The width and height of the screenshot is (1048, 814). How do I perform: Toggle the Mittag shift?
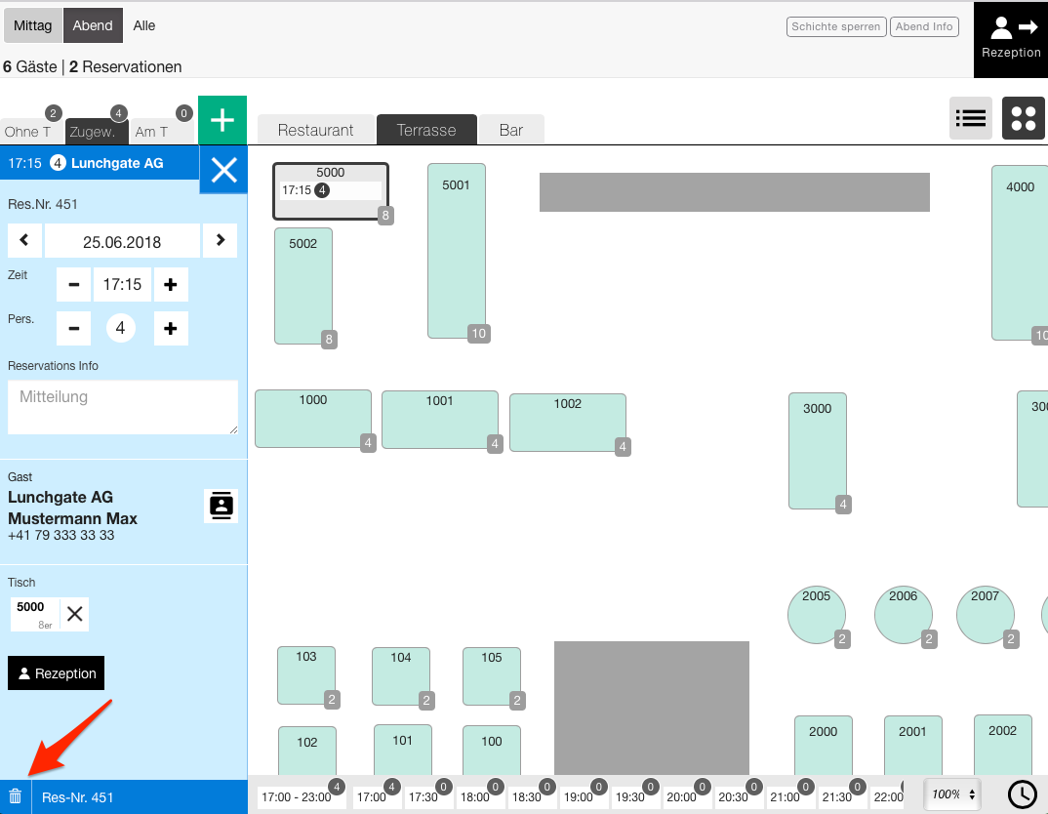(33, 25)
